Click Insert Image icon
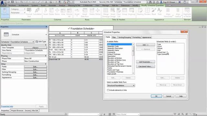Image resolution: width=207 pixels, height=116 pixels. click(x=113, y=13)
